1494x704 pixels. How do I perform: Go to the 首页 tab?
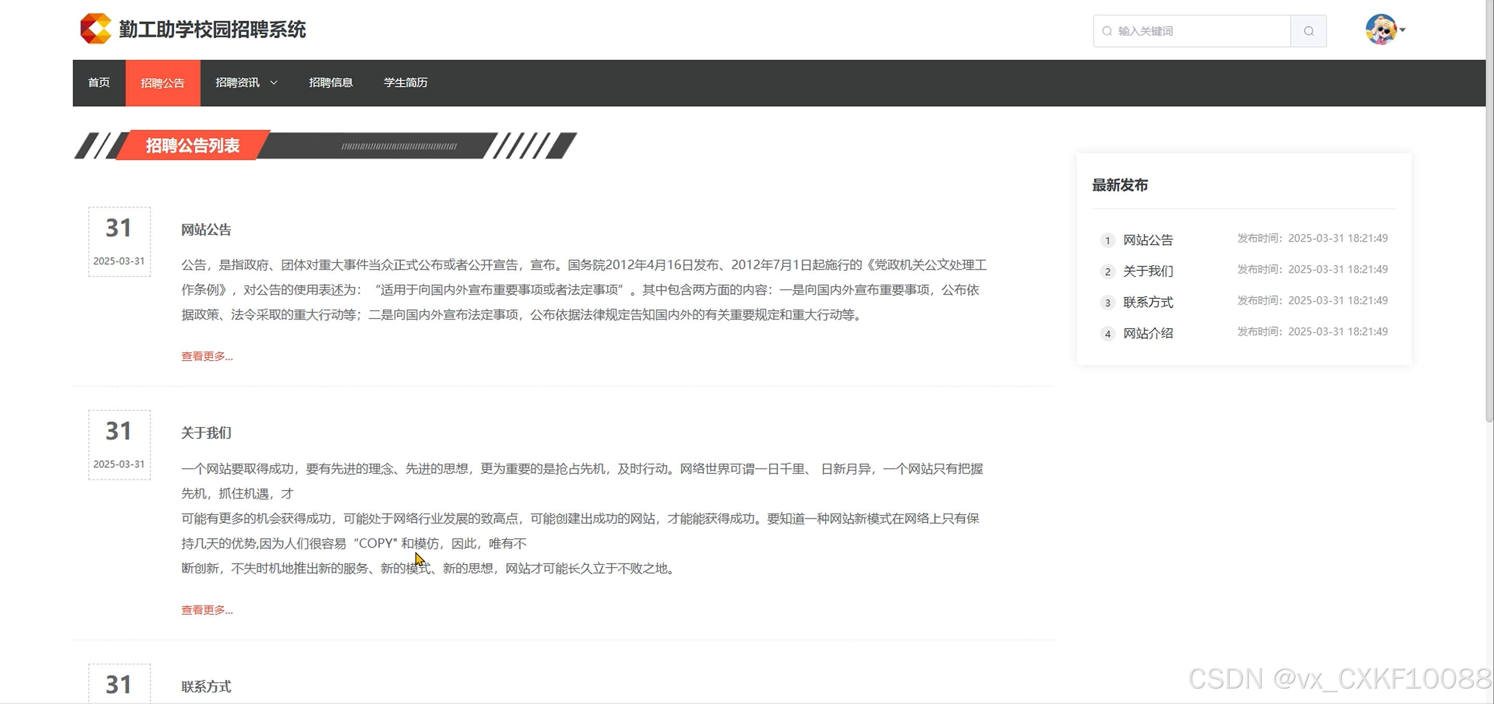point(99,83)
